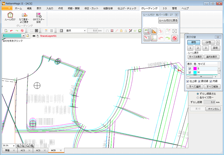Toggle the 仕上線 checkbox
Image resolution: width=224 pixels, height=155 pixels.
pos(188,81)
